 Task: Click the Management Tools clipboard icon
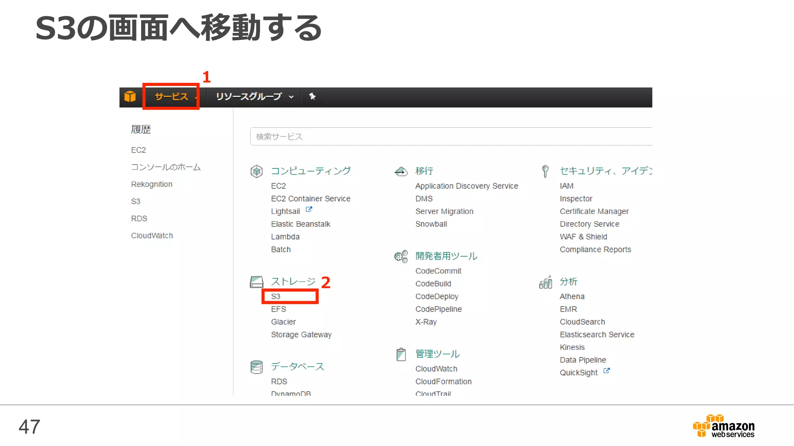pos(401,354)
